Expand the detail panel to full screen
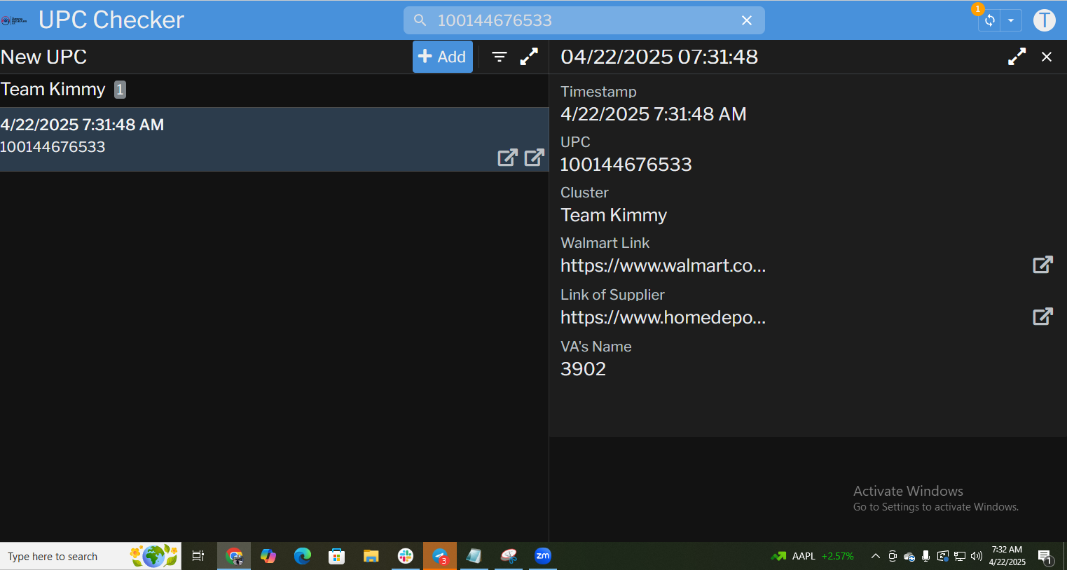 [1017, 57]
